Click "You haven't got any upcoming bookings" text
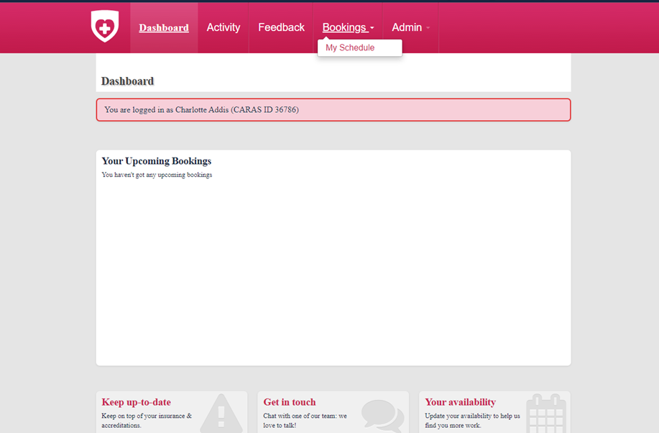659x433 pixels. click(157, 175)
